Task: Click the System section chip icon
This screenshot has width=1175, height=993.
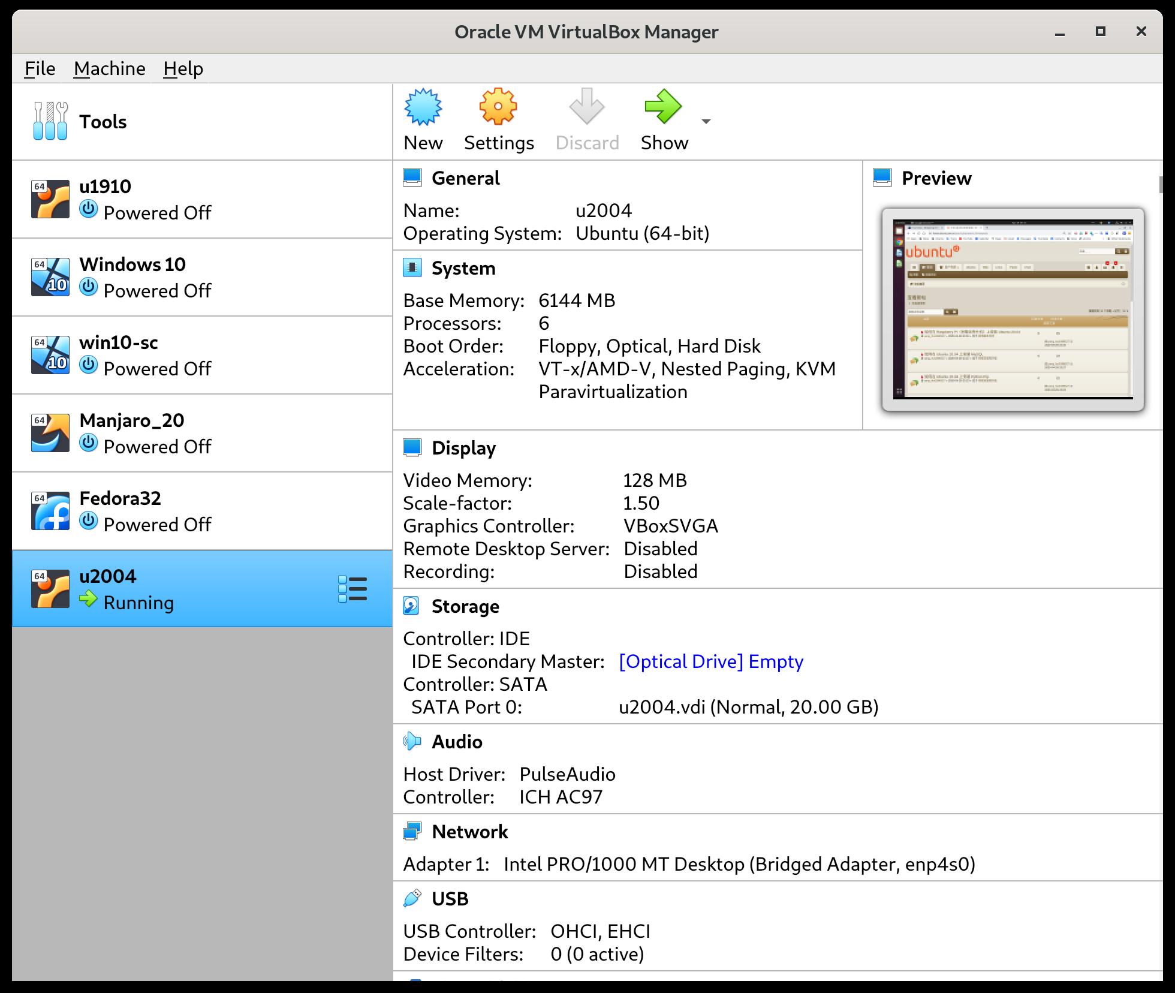Action: click(x=412, y=267)
